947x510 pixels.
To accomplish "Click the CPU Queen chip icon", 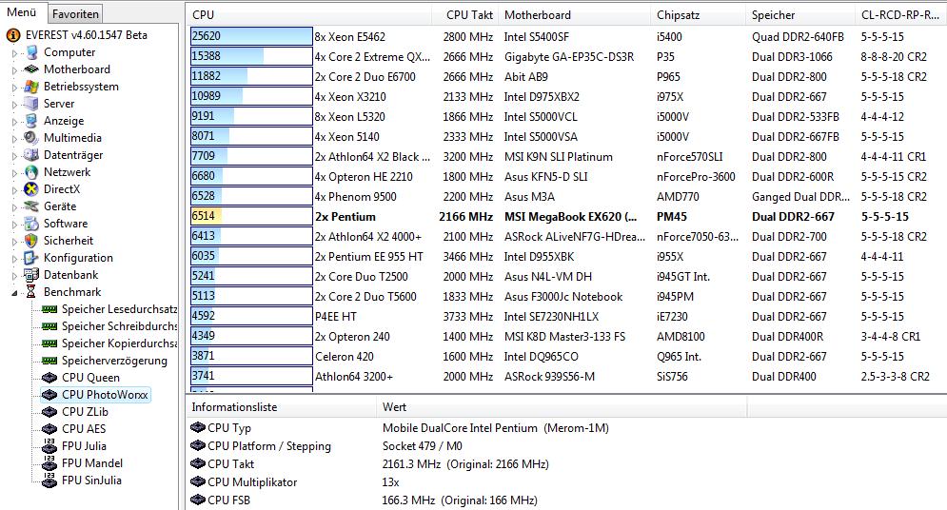I will [49, 378].
